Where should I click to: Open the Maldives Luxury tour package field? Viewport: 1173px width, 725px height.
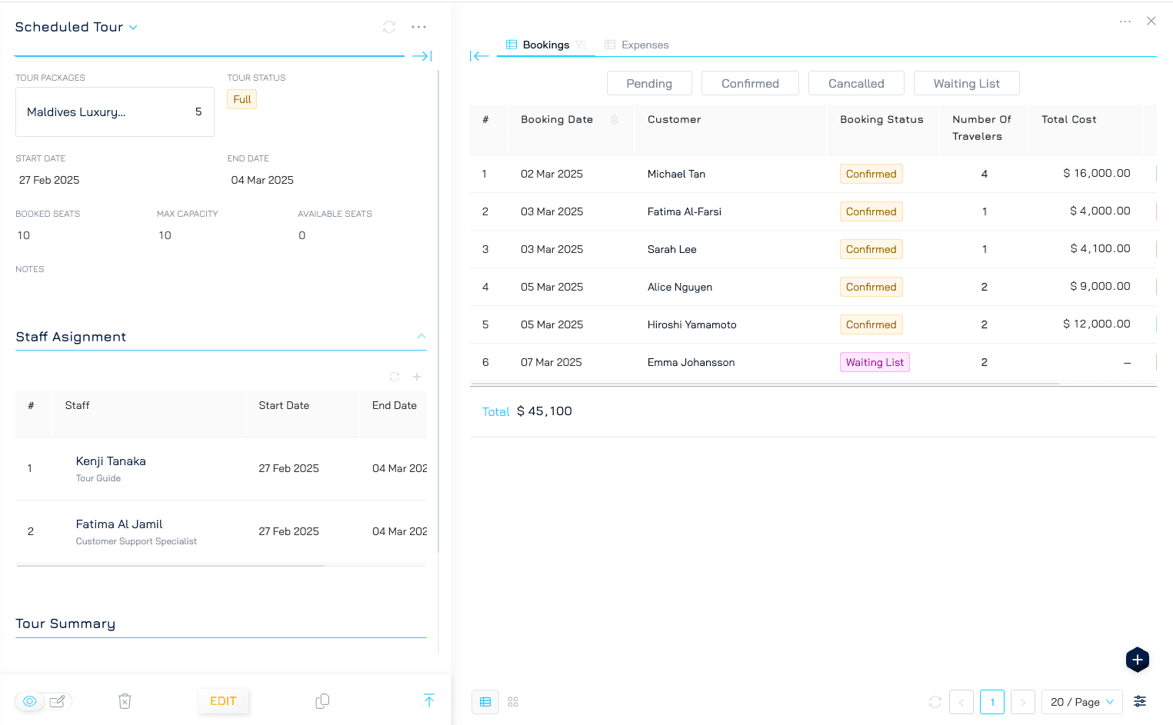pyautogui.click(x=115, y=112)
